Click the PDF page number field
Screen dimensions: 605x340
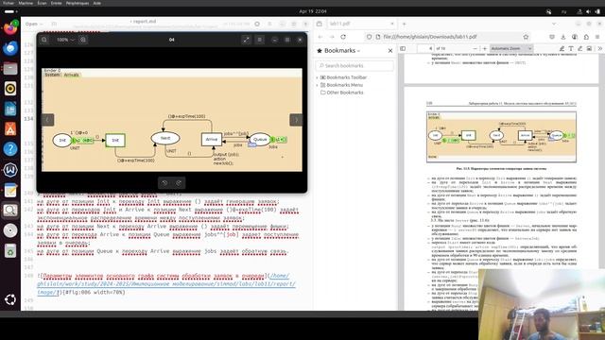[x=425, y=48]
